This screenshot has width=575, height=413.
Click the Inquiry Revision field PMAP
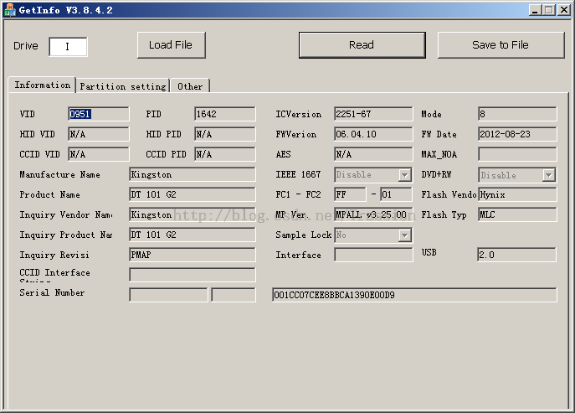tap(193, 255)
